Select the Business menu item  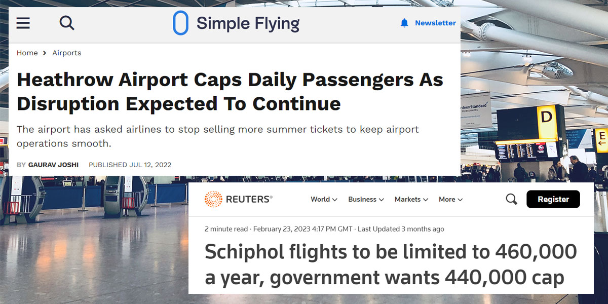click(x=362, y=200)
